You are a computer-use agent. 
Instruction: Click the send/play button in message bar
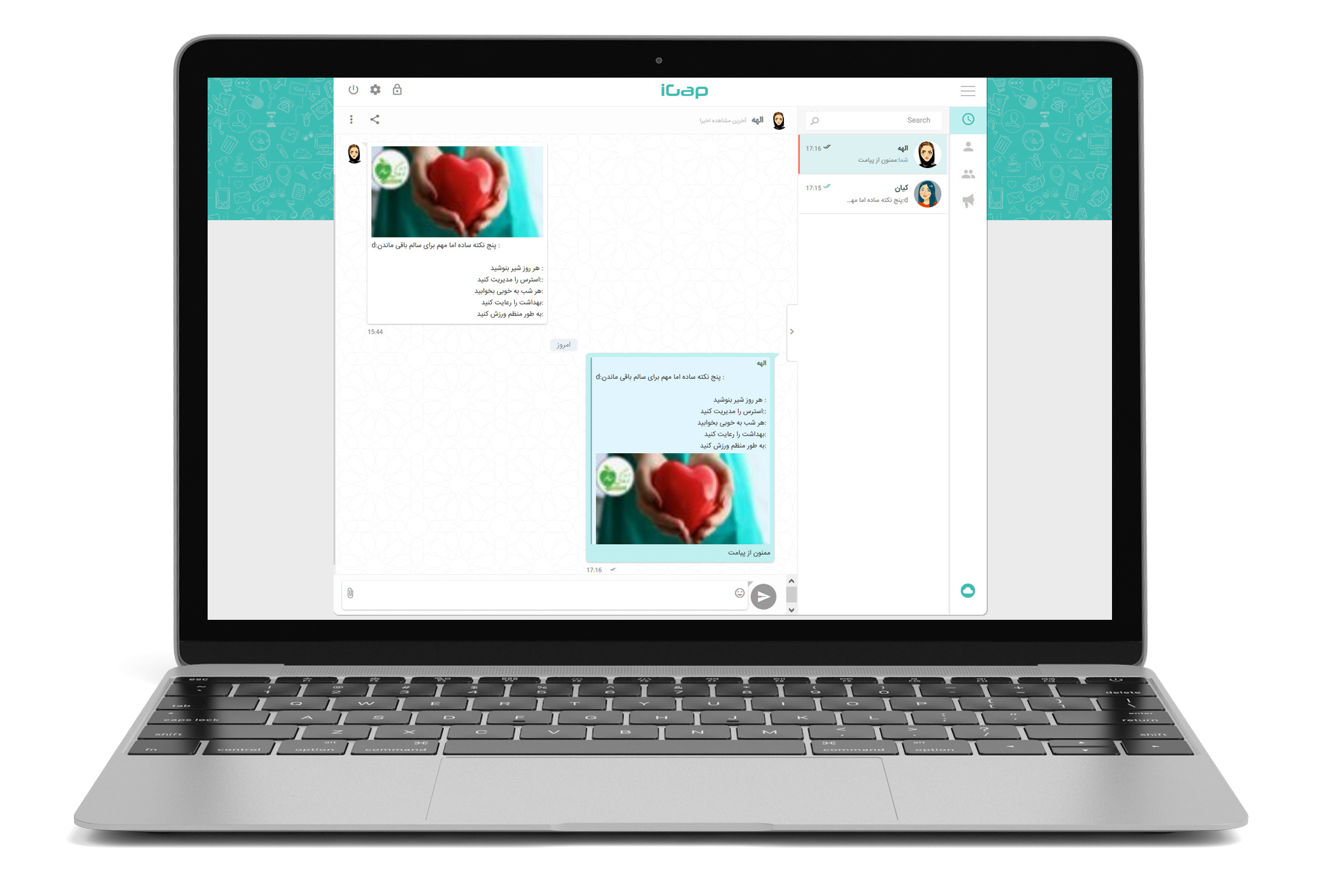point(762,594)
